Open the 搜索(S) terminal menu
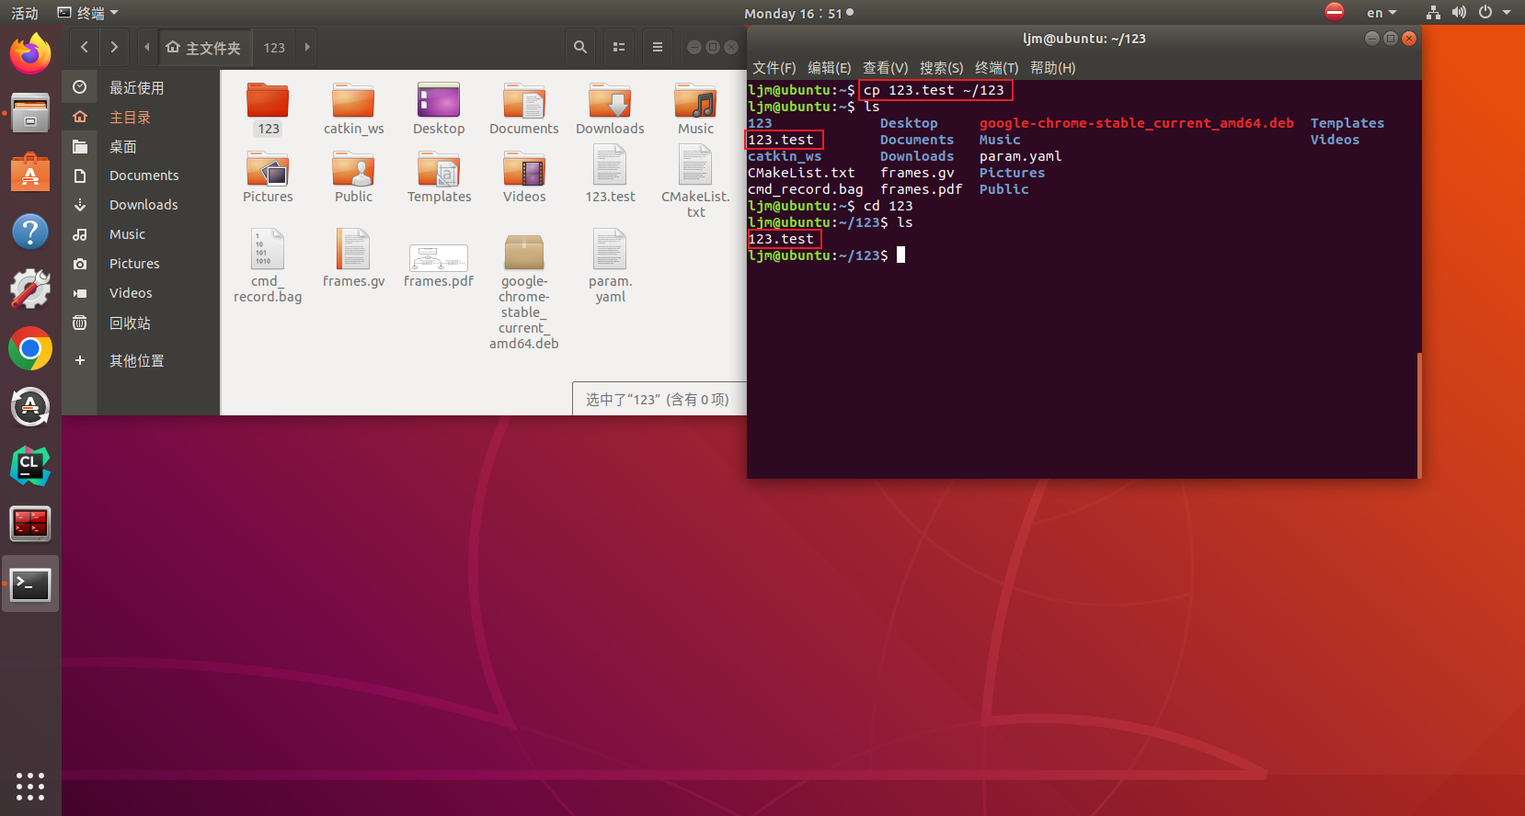Viewport: 1525px width, 816px height. [941, 68]
